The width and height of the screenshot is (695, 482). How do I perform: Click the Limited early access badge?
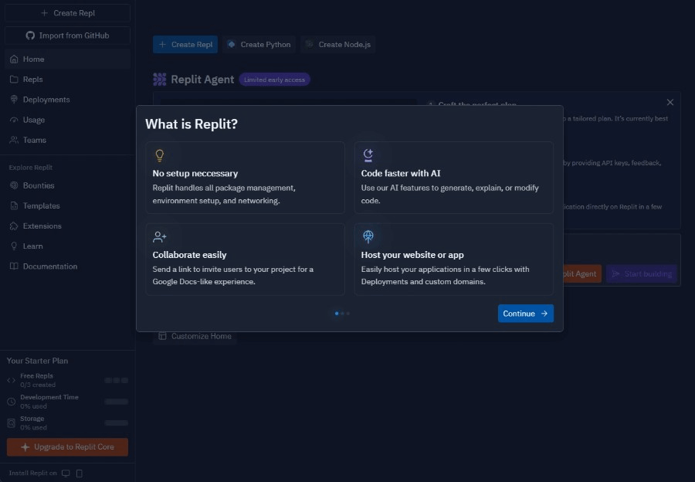(x=274, y=80)
